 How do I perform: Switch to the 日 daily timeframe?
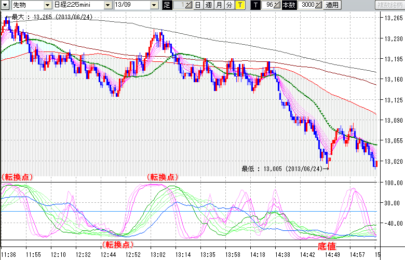(198, 5)
